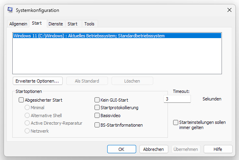Click the Systemkonfiguration title bar icon
The image size is (239, 160).
(10, 10)
